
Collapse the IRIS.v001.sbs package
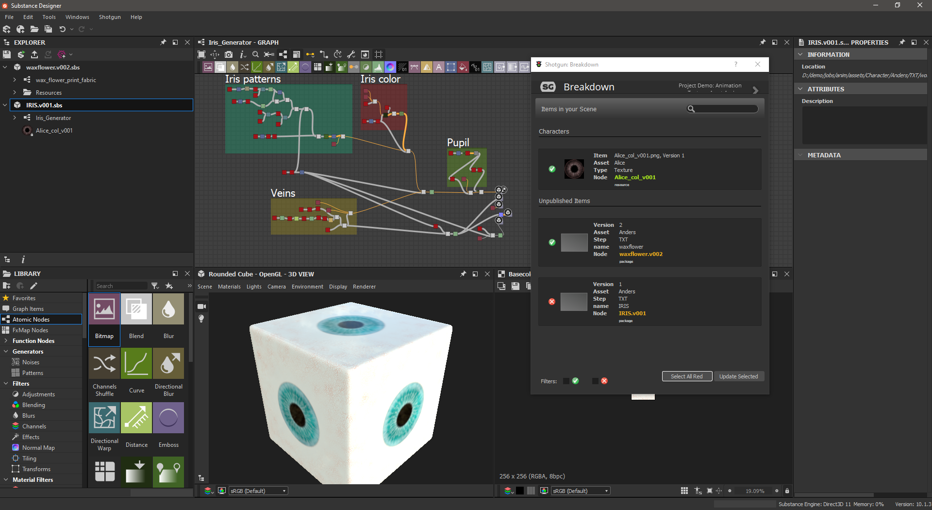tap(5, 105)
